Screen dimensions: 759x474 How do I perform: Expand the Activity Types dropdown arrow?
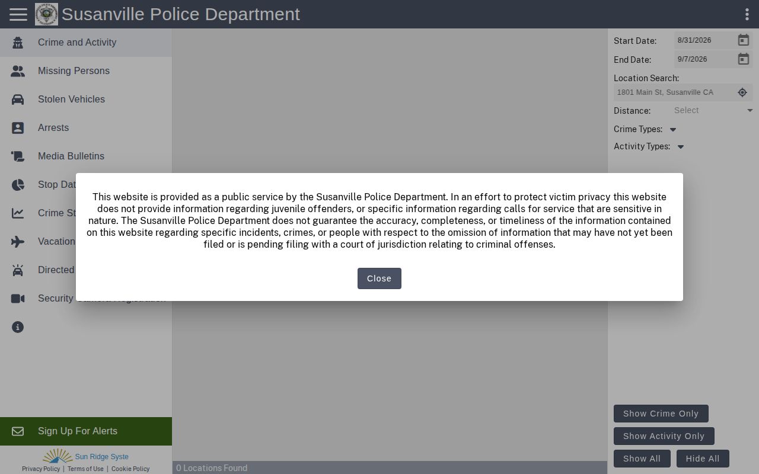681,147
